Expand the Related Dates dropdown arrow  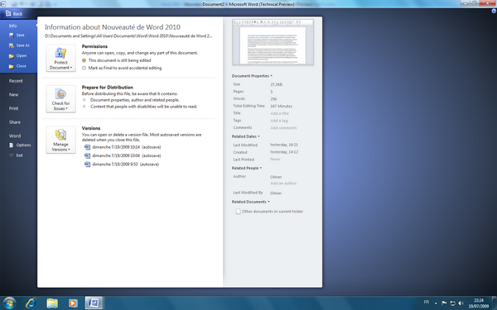coord(258,136)
